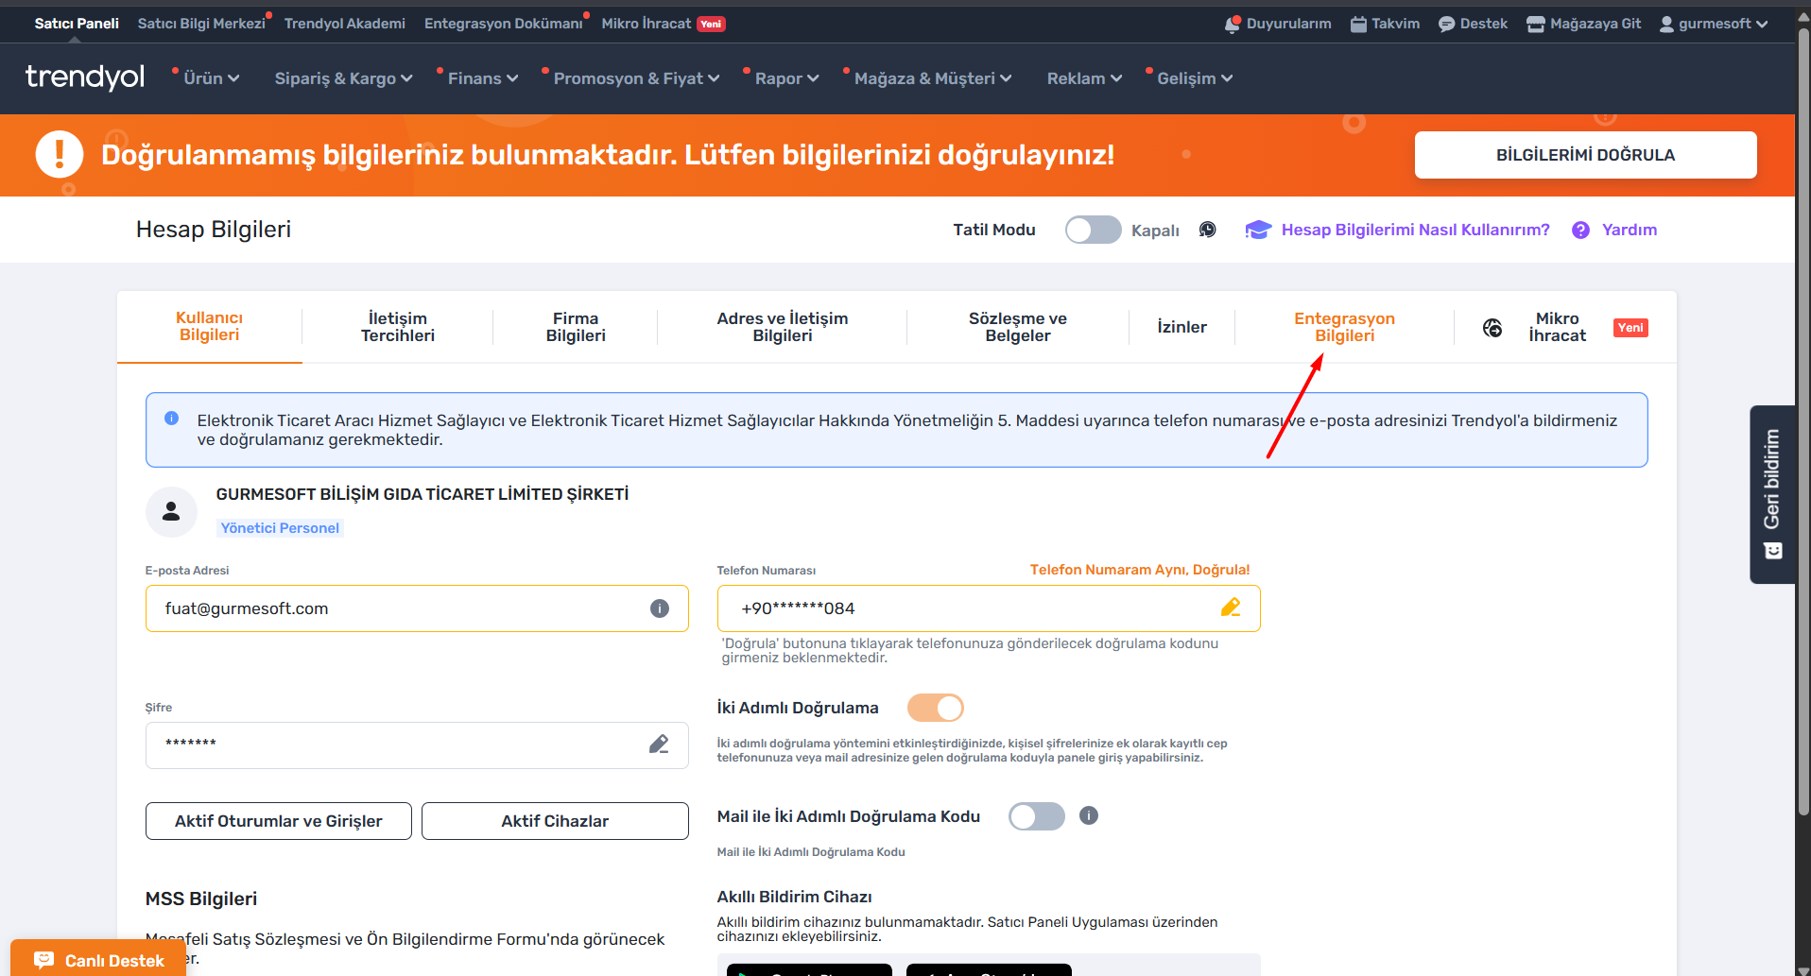Switch to the Firma Bilgileri tab
This screenshot has height=976, width=1811.
(x=576, y=327)
